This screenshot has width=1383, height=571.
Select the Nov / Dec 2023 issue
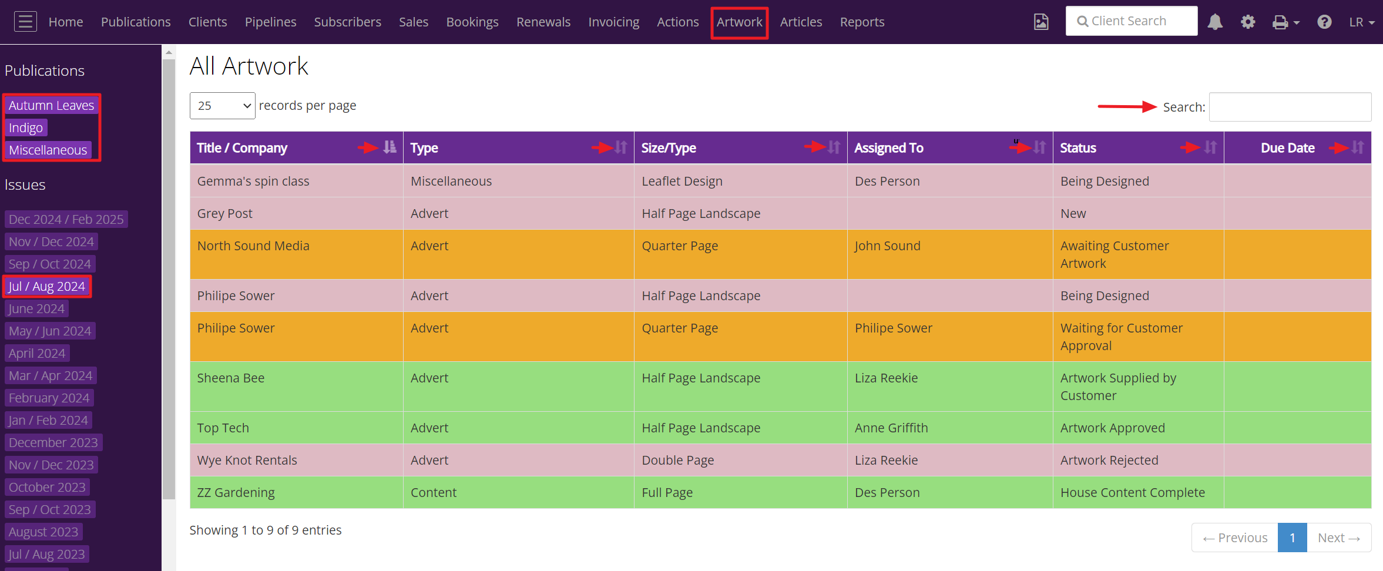point(51,465)
